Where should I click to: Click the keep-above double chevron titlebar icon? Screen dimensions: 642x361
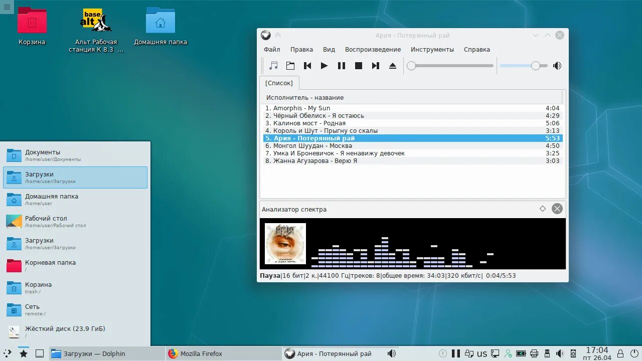[x=278, y=35]
